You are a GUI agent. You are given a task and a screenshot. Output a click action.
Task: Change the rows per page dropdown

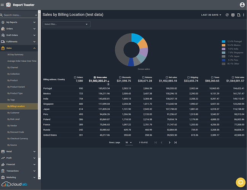(129, 142)
